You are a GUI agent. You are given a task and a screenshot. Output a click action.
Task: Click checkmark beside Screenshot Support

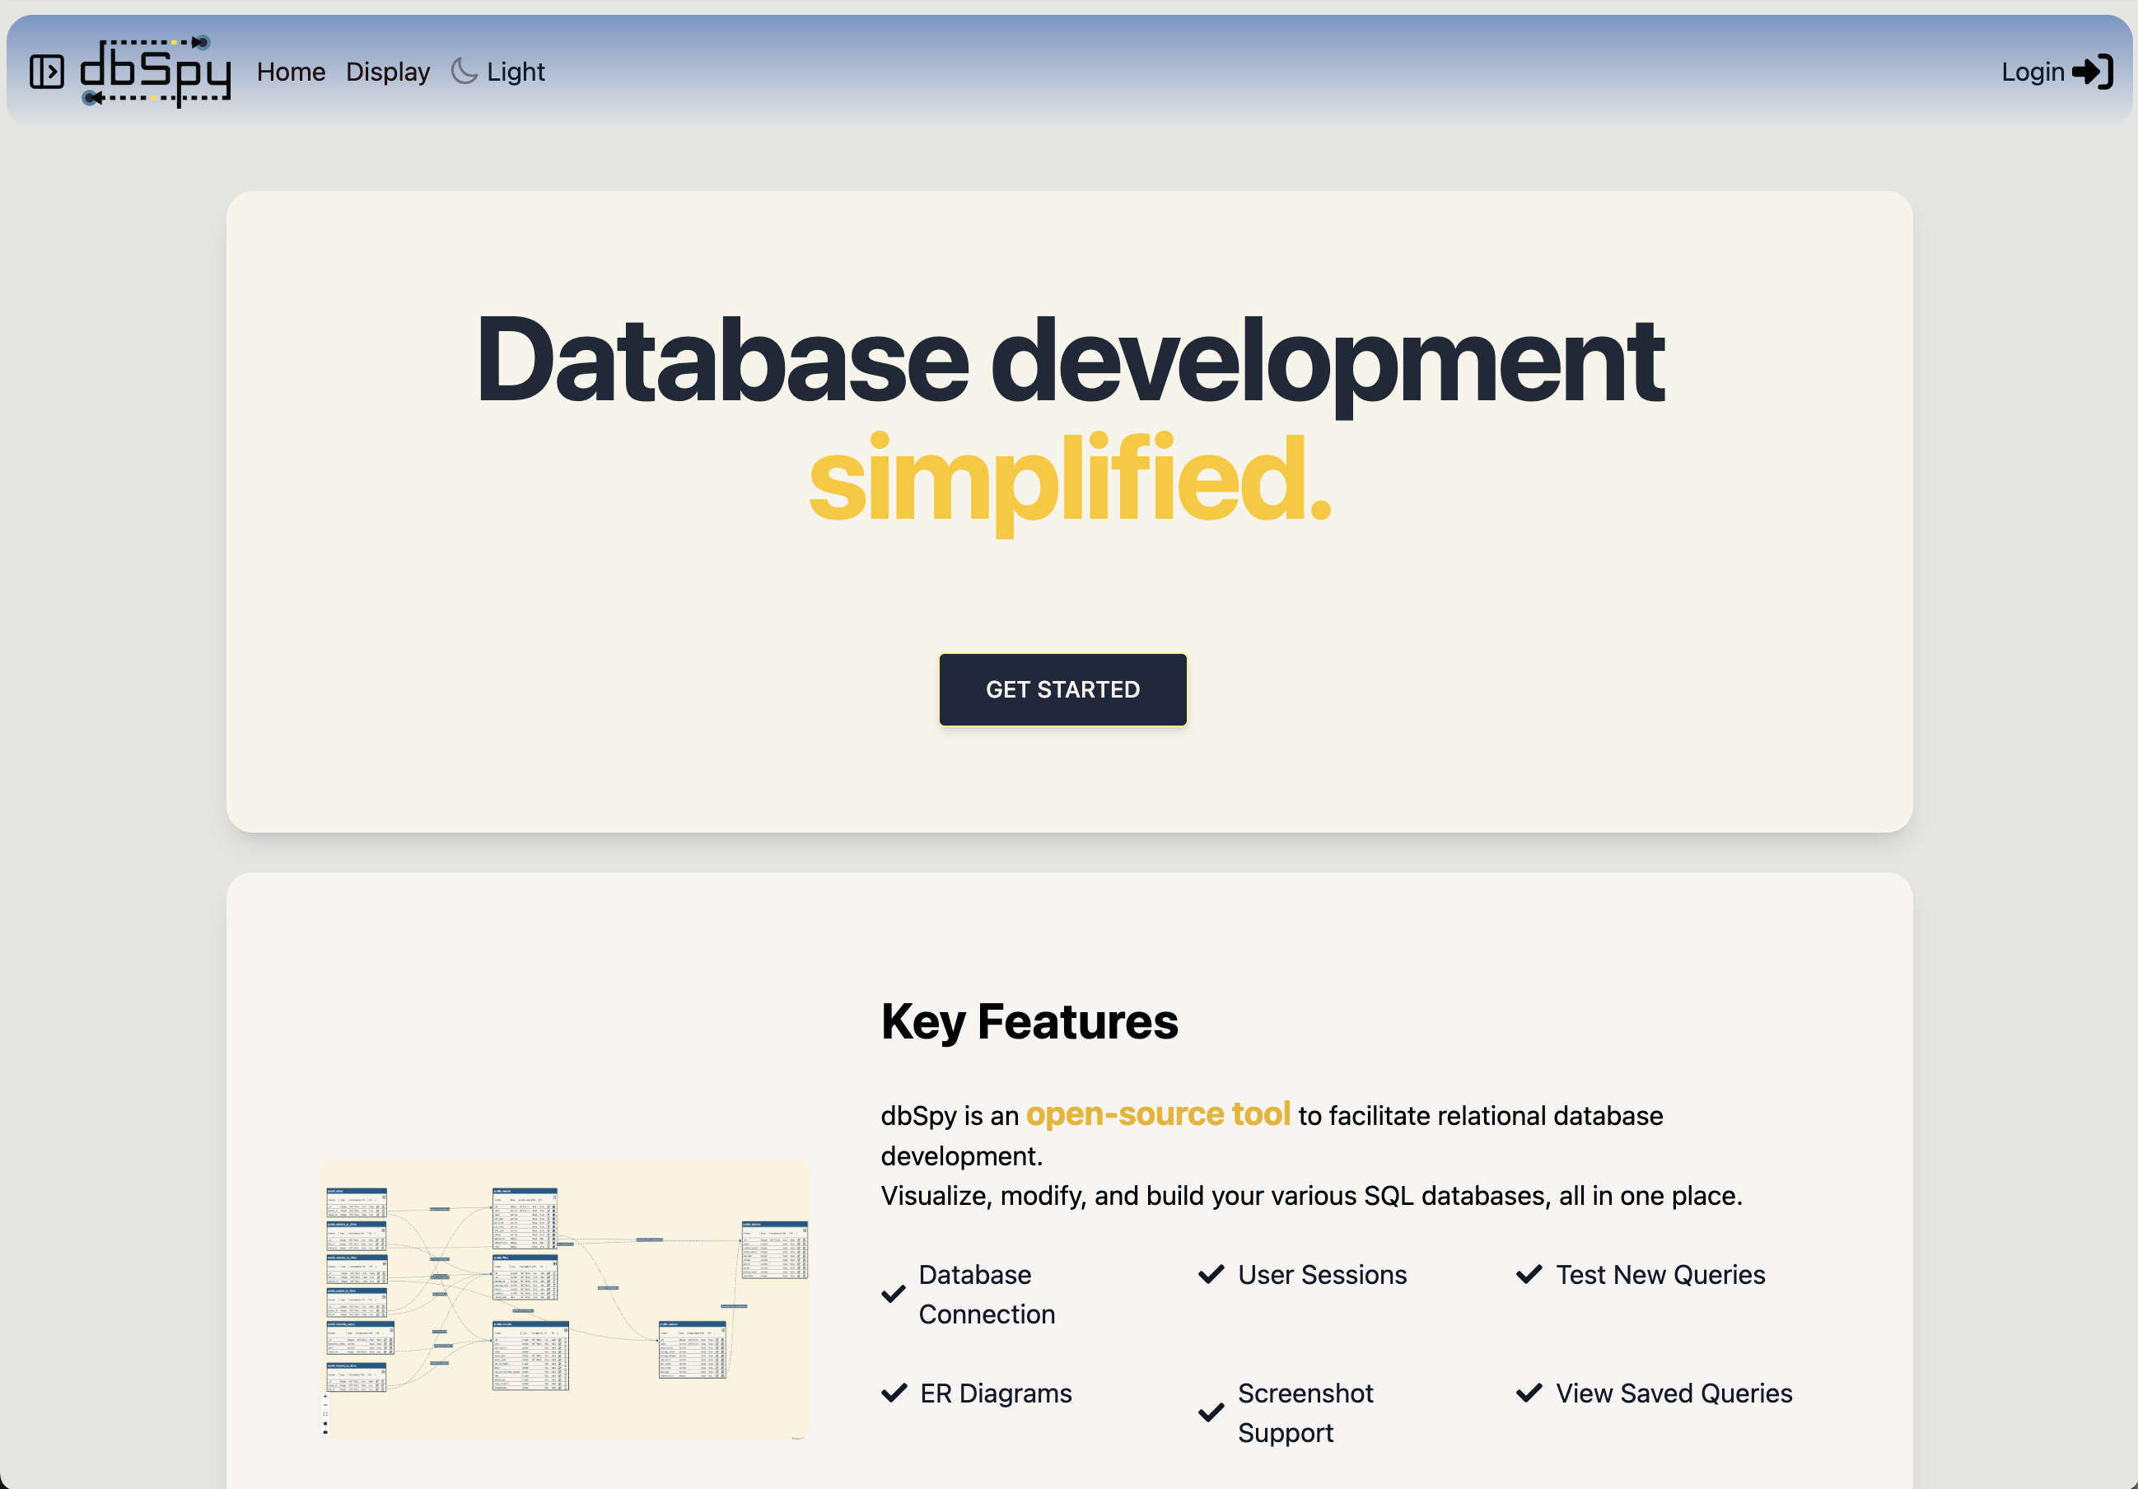(x=1211, y=1412)
